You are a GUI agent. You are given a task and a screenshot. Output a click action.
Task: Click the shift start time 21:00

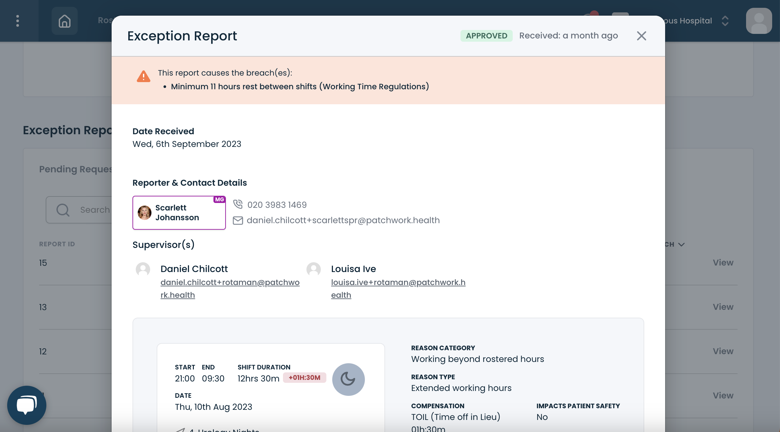[185, 379]
